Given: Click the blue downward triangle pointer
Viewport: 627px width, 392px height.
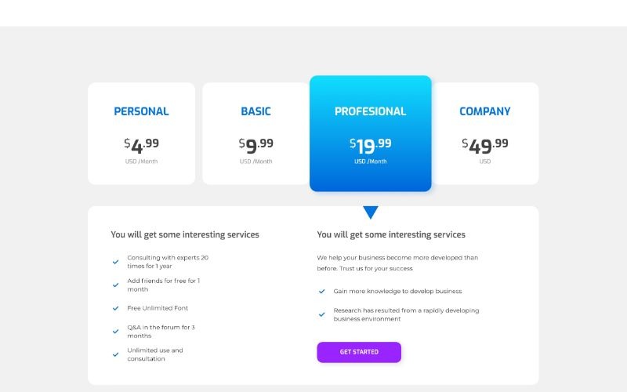Looking at the screenshot, I should point(371,212).
